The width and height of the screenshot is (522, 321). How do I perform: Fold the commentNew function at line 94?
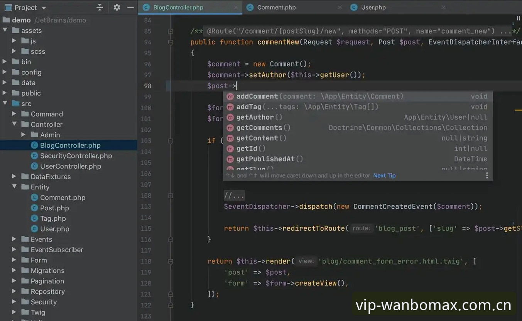(171, 42)
